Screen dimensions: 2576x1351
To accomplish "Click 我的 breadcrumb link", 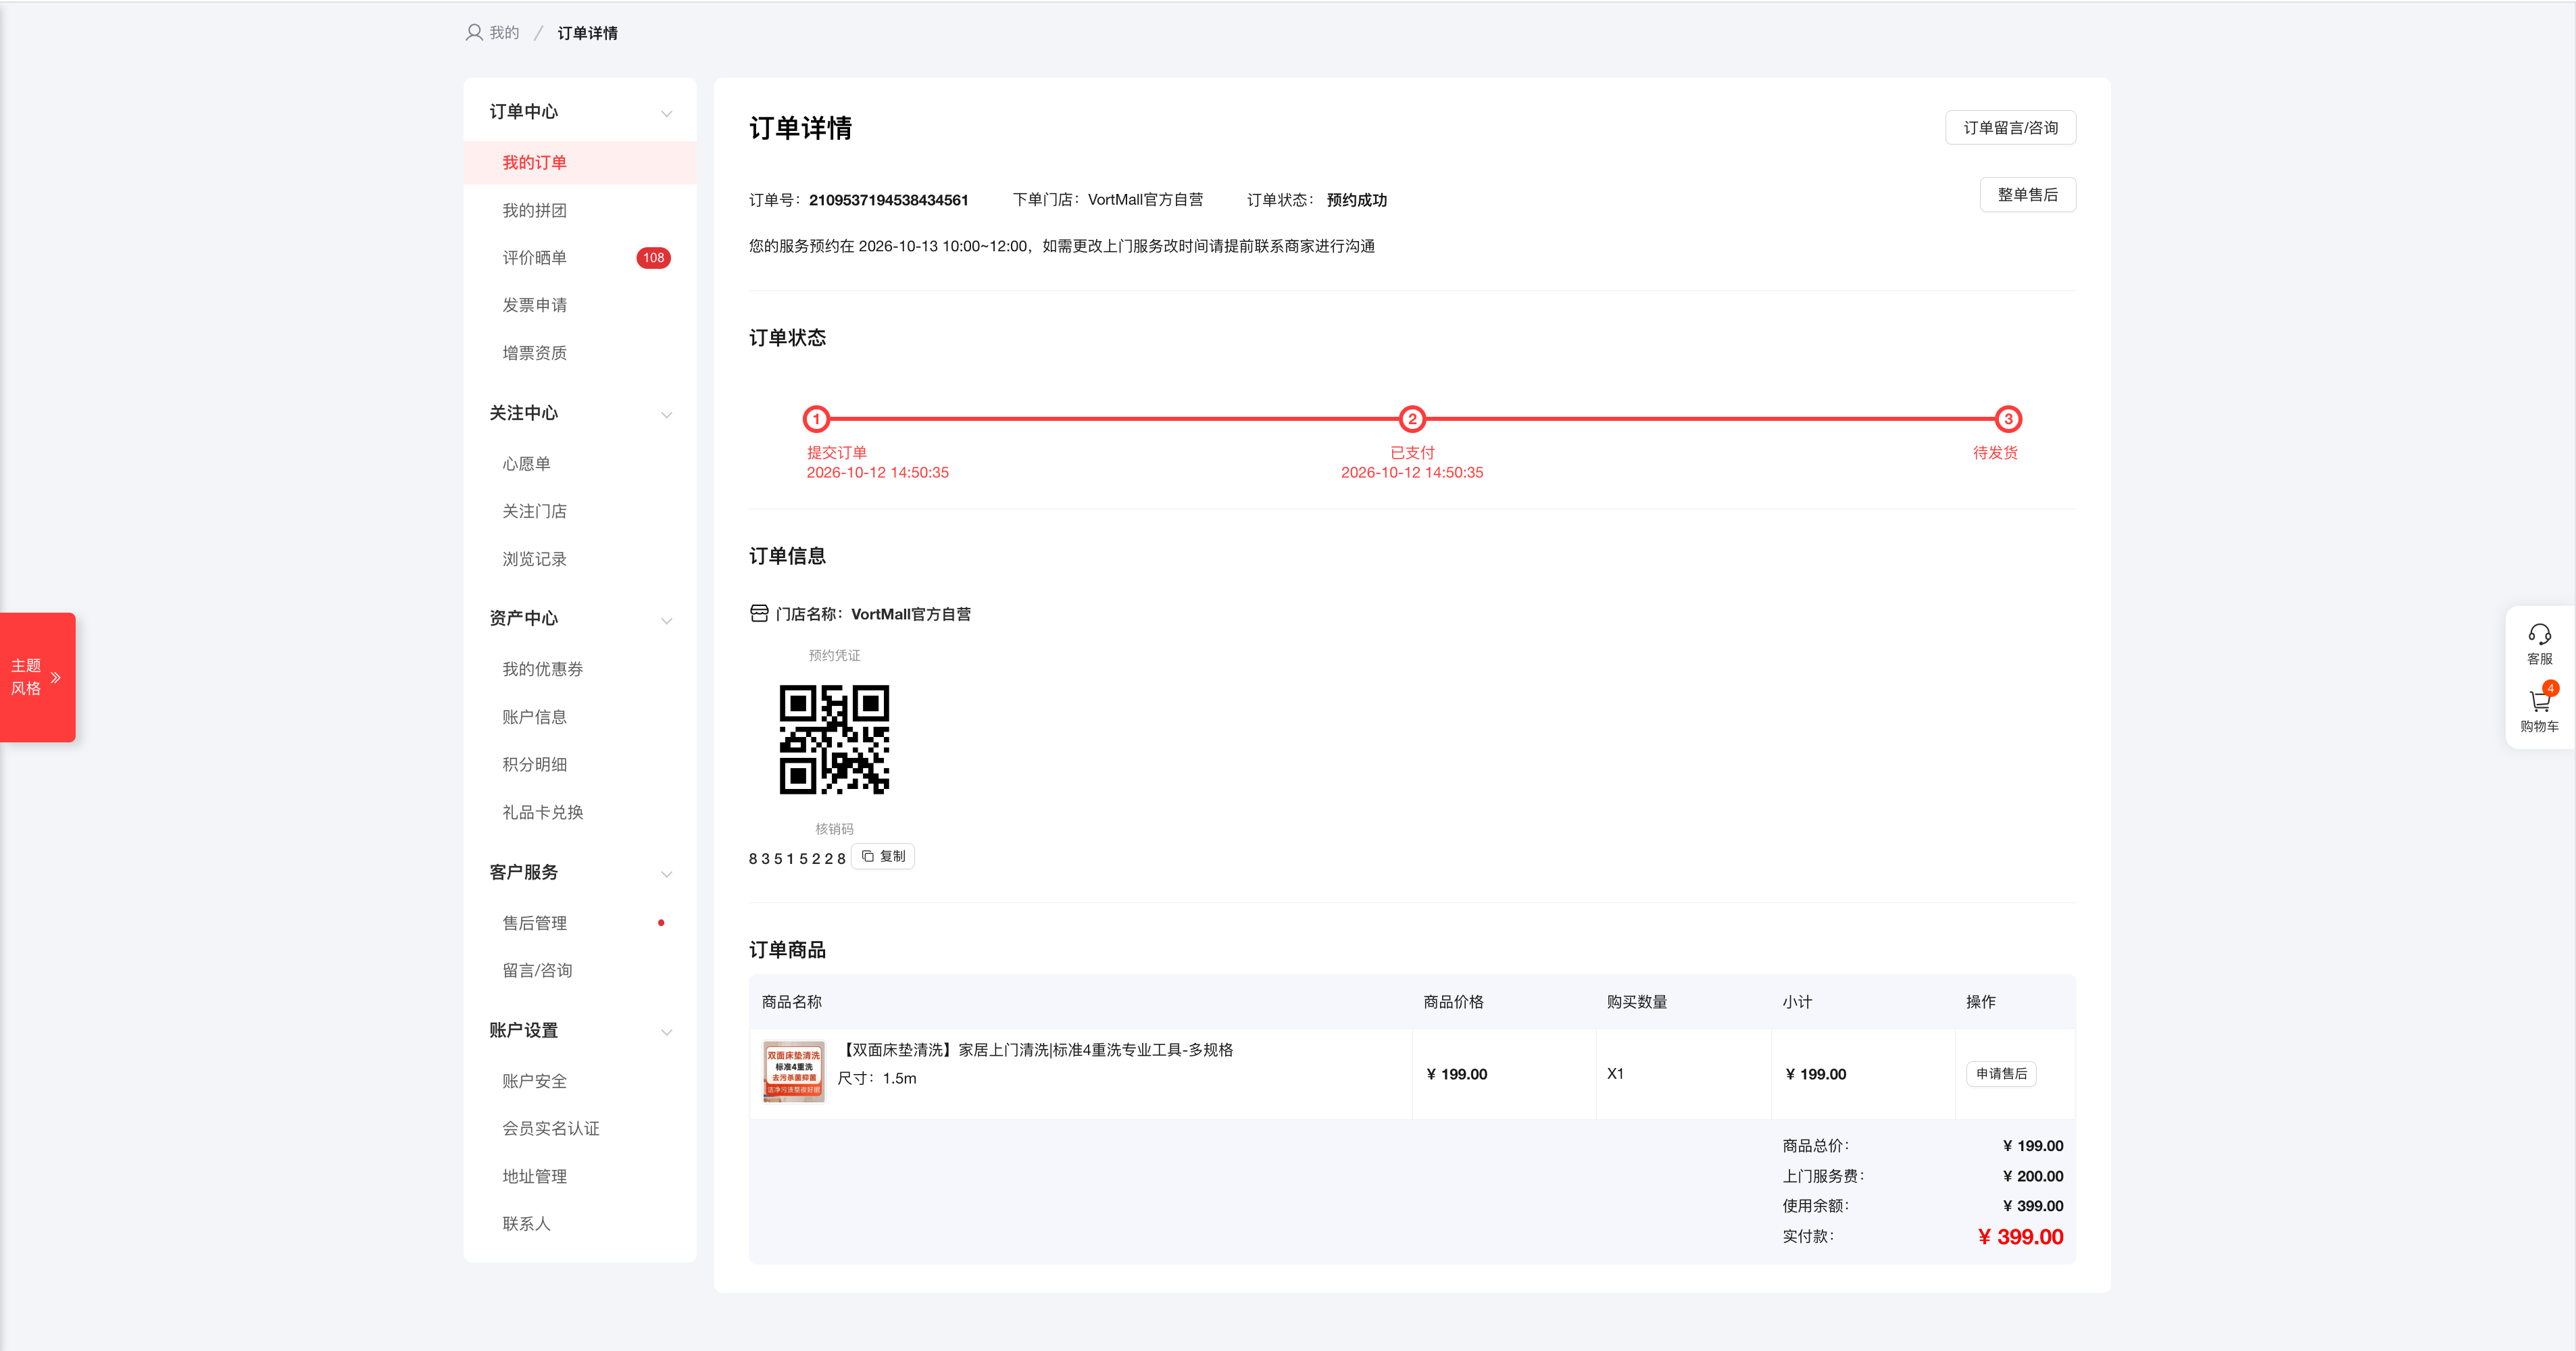I will (x=504, y=33).
